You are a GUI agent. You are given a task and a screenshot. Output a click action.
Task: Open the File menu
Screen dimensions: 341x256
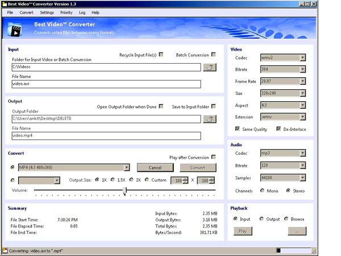click(x=10, y=13)
